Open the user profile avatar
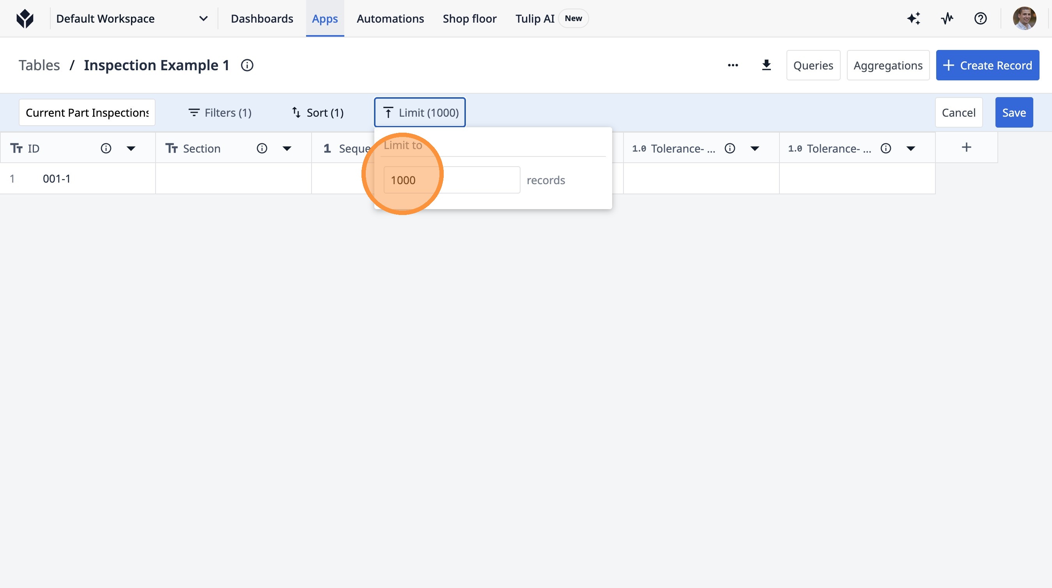 [x=1024, y=18]
